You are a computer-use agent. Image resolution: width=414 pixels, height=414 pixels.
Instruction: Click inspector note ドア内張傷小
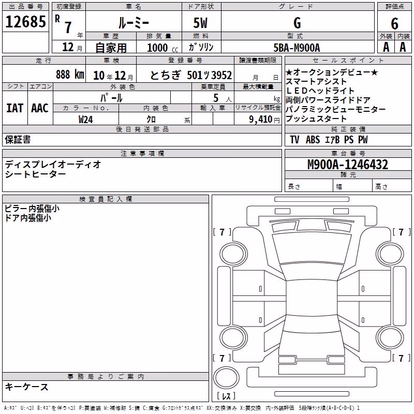click(x=28, y=218)
